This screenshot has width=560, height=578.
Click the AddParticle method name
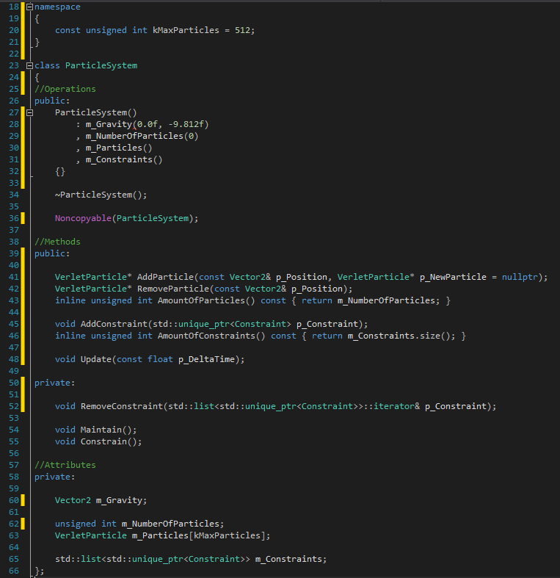point(166,277)
